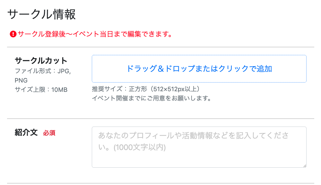Image resolution: width=321 pixels, height=185 pixels.
Task: Click the イベント開催までにご用意をお願いします note
Action: tap(152, 98)
